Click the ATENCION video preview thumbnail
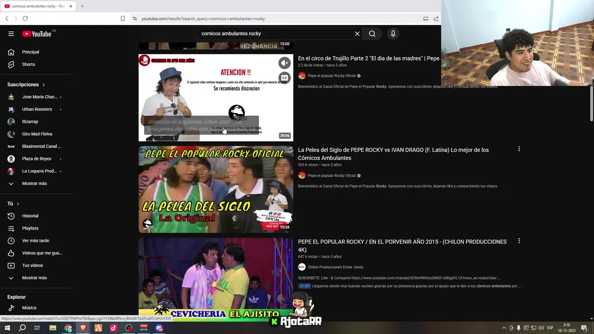Viewport: 594px width, 334px height. coord(216,98)
